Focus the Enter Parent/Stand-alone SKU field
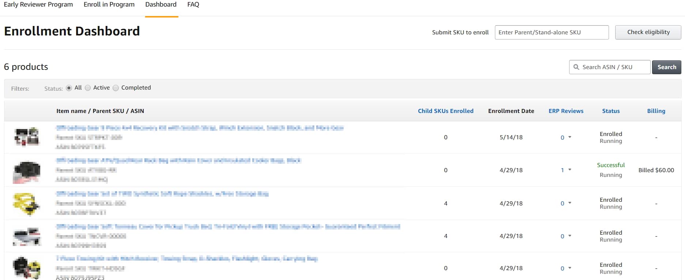685x280 pixels. click(x=552, y=33)
